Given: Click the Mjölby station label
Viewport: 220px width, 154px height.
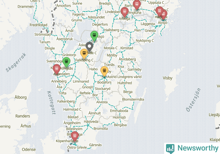Looking at the screenshot, I should pos(112,55).
